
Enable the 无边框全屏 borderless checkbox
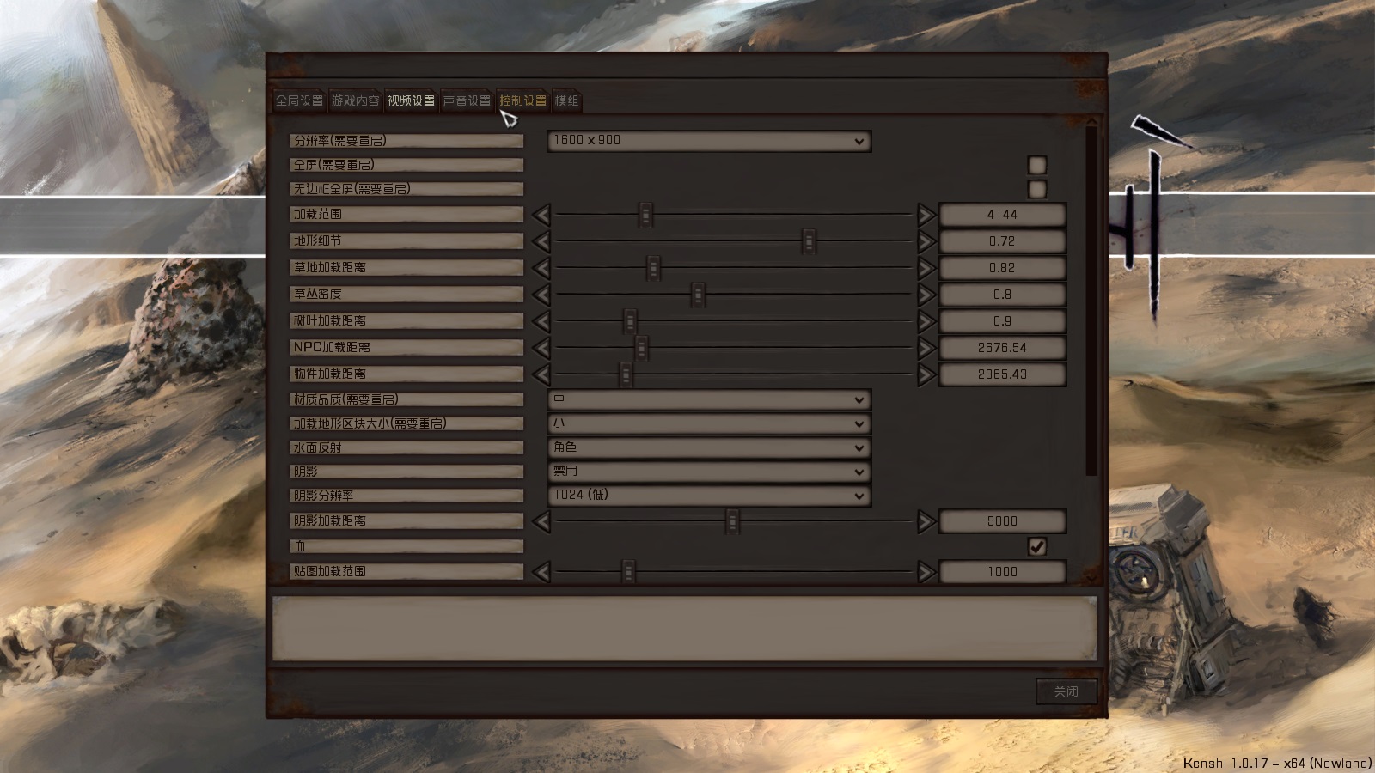pyautogui.click(x=1037, y=189)
